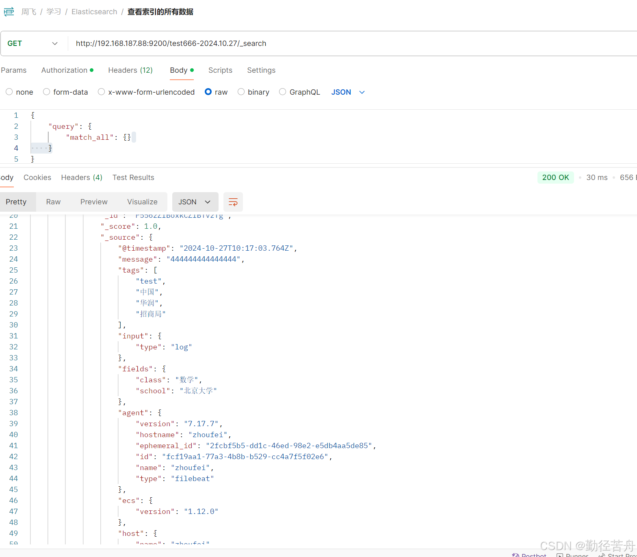The height and width of the screenshot is (557, 637).
Task: Open the Authorization tab
Action: (67, 70)
